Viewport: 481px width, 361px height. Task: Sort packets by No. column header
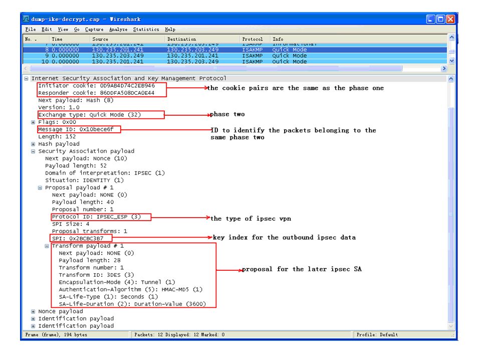pyautogui.click(x=36, y=39)
